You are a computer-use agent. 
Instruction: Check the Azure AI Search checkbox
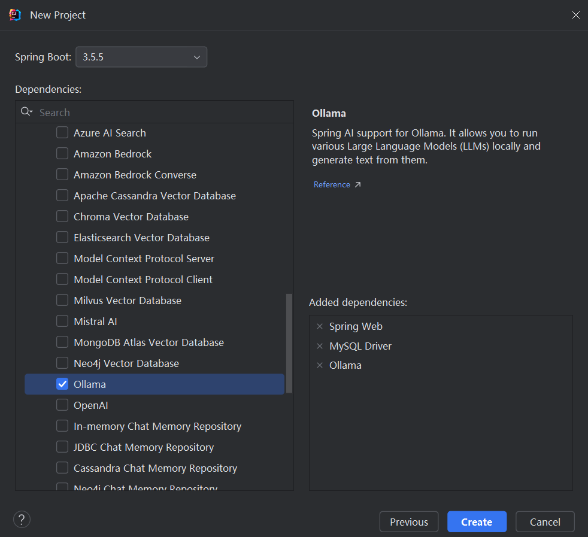[x=62, y=132]
